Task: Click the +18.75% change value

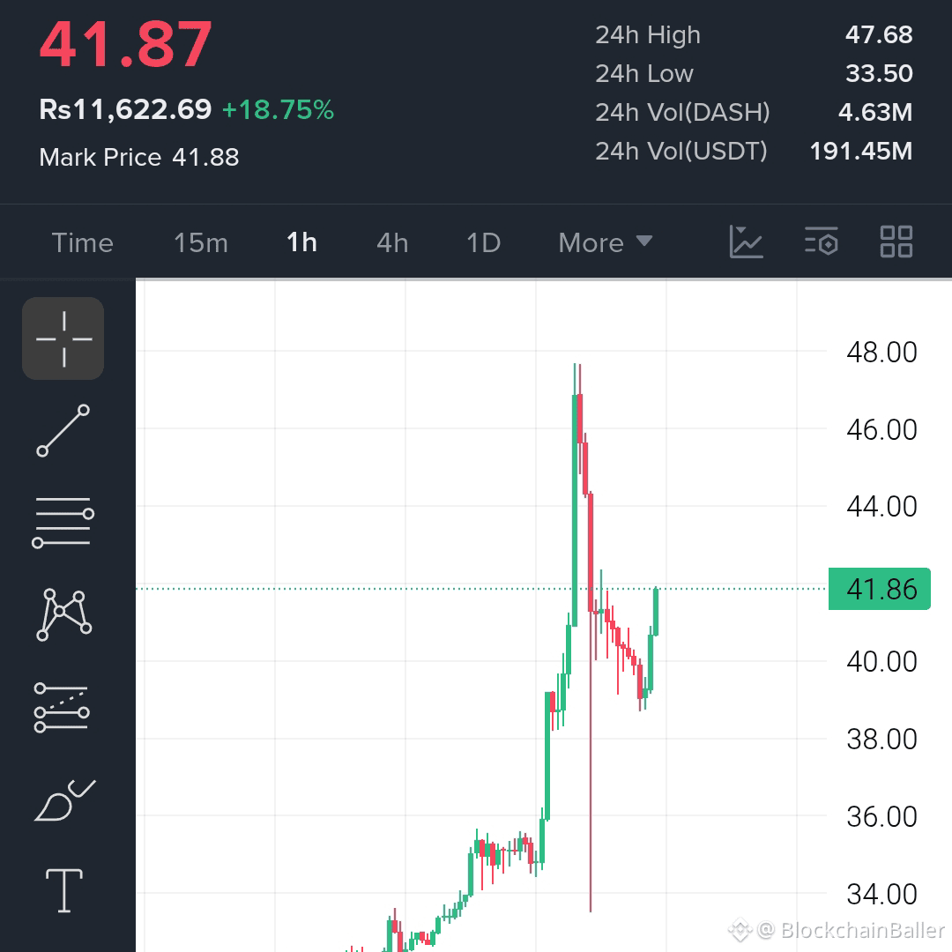Action: (x=278, y=110)
